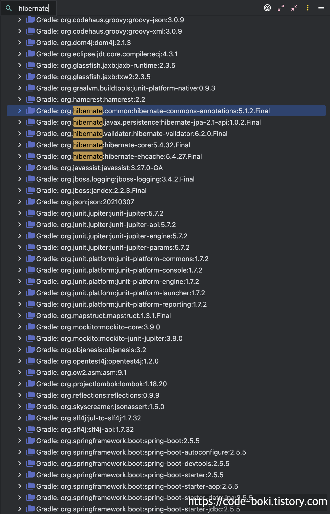The height and width of the screenshot is (514, 330).
Task: Expand the hibernate-commons-annotations node
Action: point(20,111)
